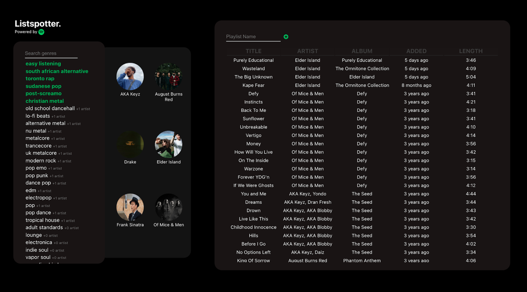Sort by the ALBUM column header
The image size is (527, 292).
[362, 51]
